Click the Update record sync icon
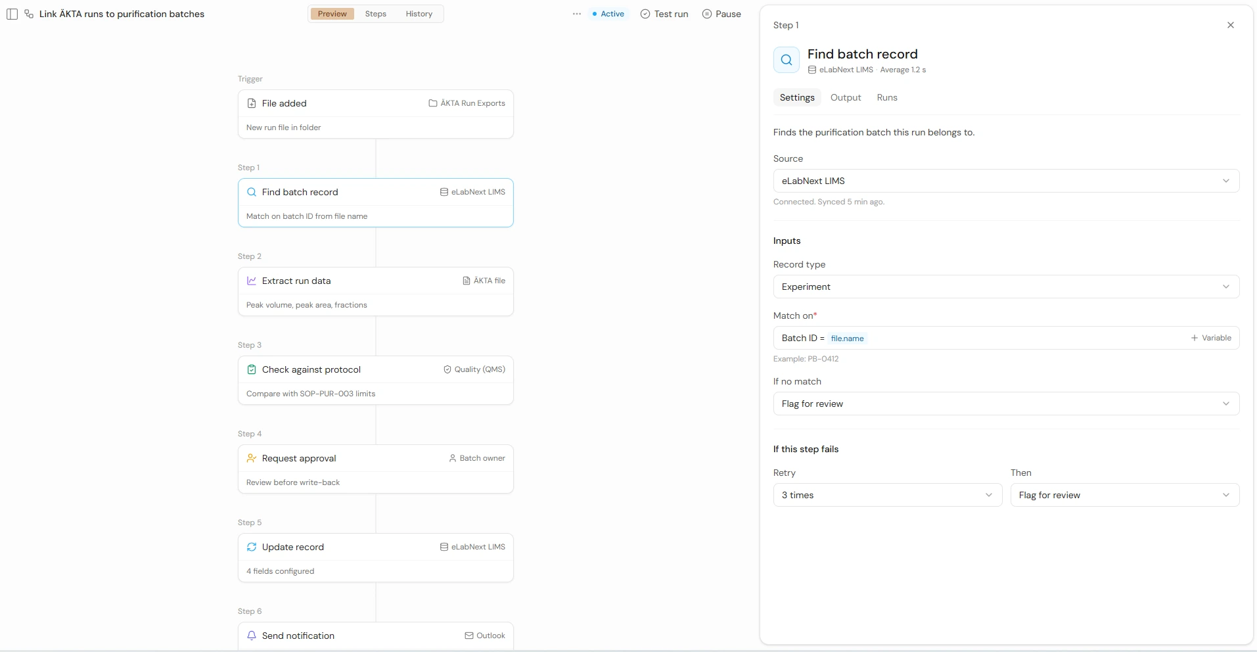This screenshot has width=1257, height=652. point(252,547)
